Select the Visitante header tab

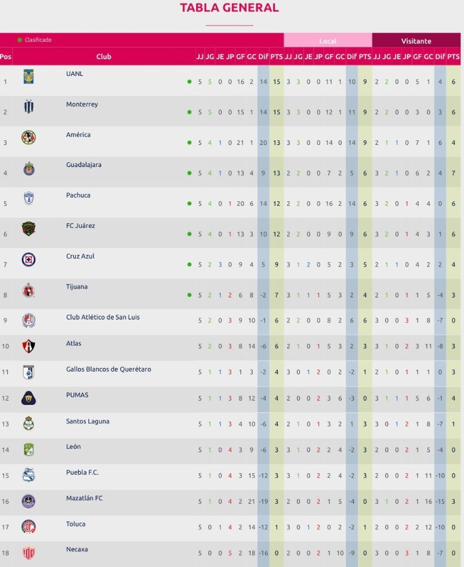[416, 41]
